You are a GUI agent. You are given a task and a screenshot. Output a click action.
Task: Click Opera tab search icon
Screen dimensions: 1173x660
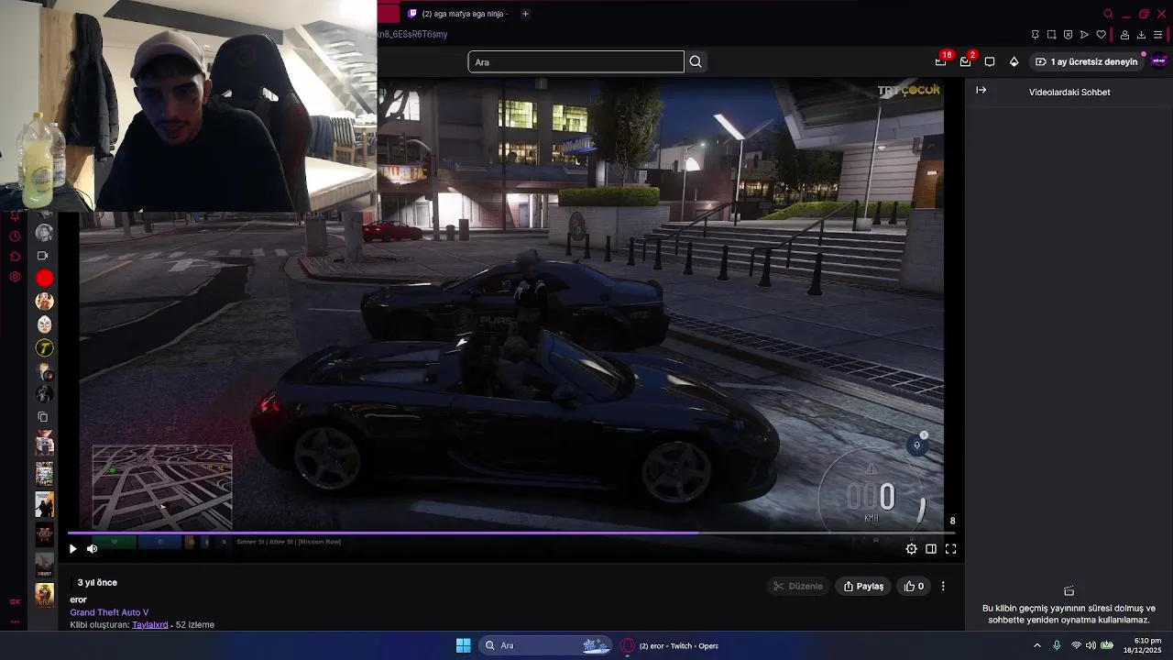pos(1108,14)
